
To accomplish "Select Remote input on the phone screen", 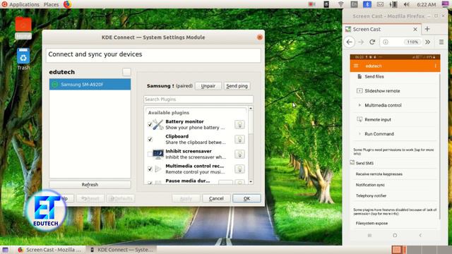I will (395, 119).
